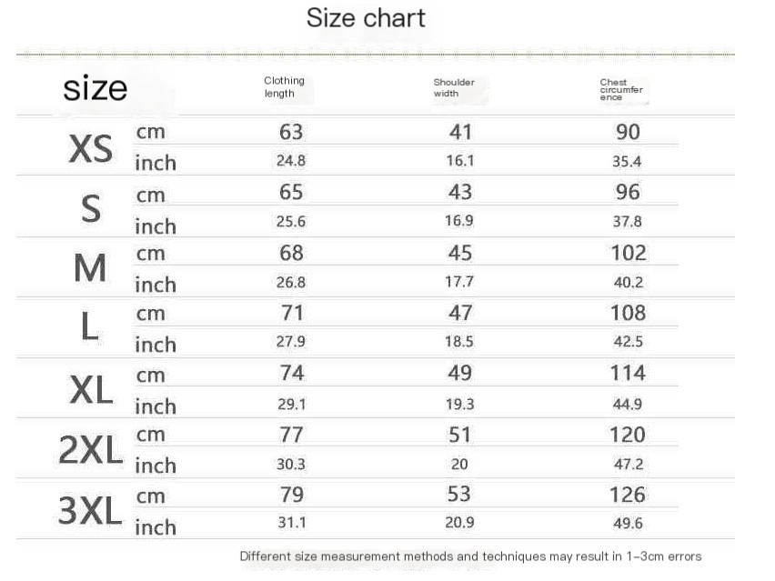Select the Clothing length column header
The image size is (775, 581).
click(284, 87)
